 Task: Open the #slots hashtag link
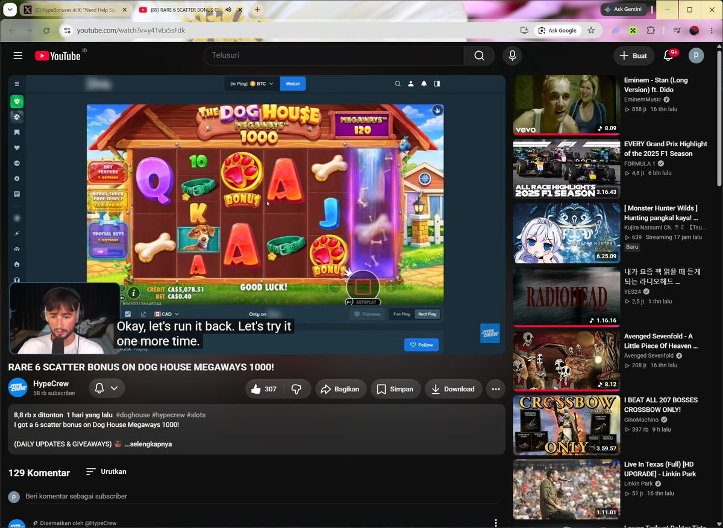click(196, 415)
